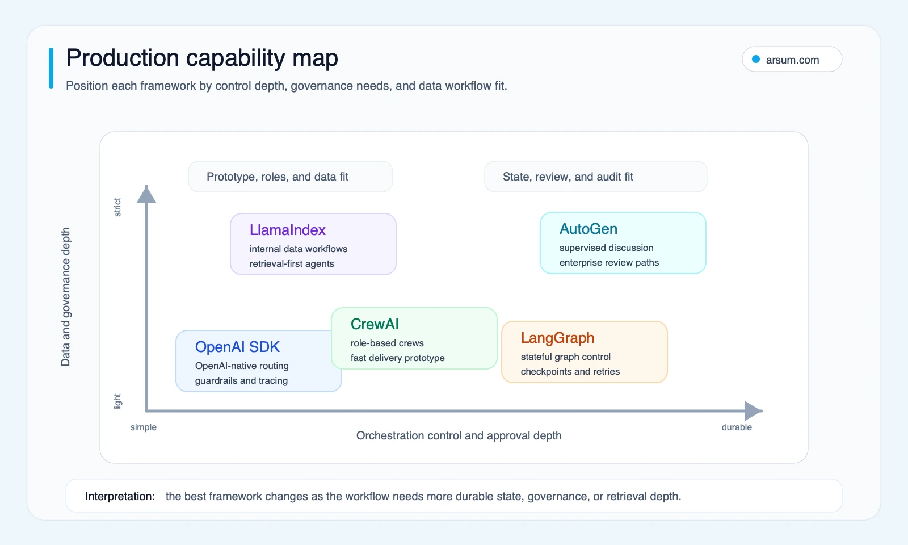Click the 'internal data workflows' text
The width and height of the screenshot is (908, 545).
point(299,249)
